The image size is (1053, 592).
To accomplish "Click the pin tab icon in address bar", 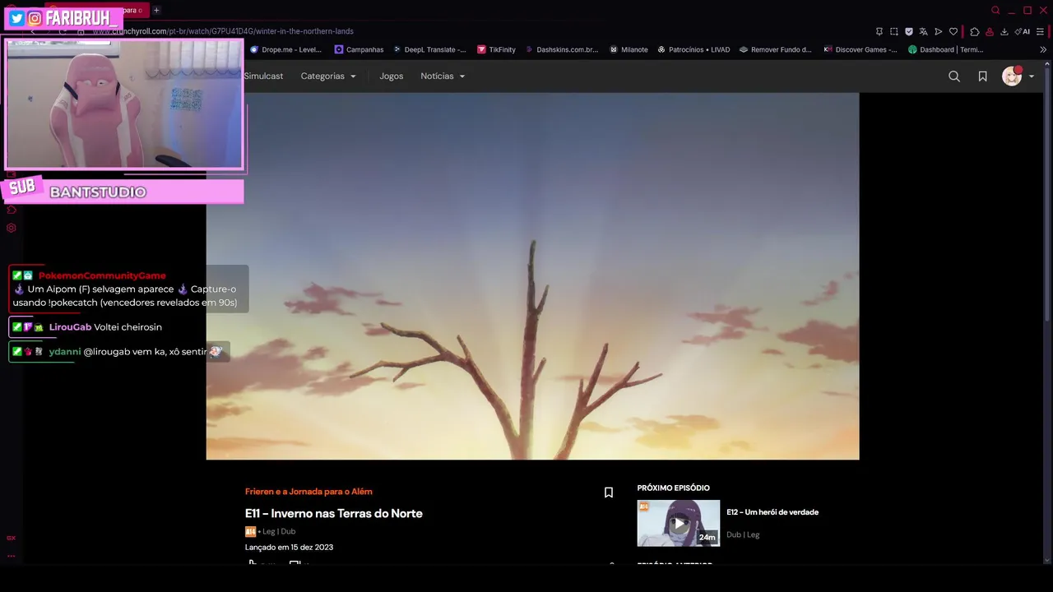I will pyautogui.click(x=879, y=31).
